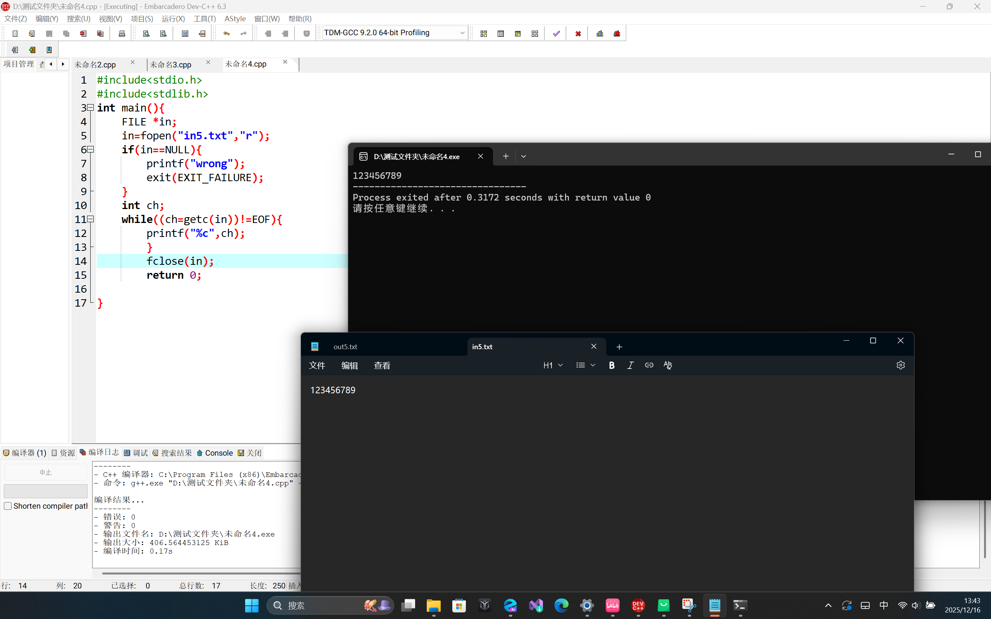This screenshot has width=991, height=619.
Task: Enable Shorten compiler paths checkbox
Action: pyautogui.click(x=8, y=506)
